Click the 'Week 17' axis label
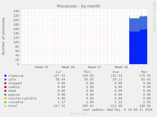 coord(94,67)
